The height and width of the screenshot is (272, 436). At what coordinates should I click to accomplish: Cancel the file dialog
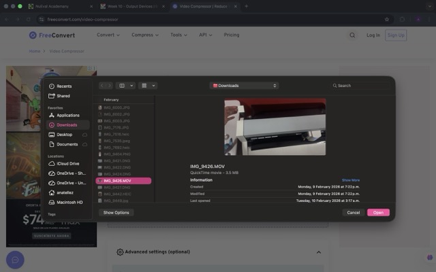(353, 213)
